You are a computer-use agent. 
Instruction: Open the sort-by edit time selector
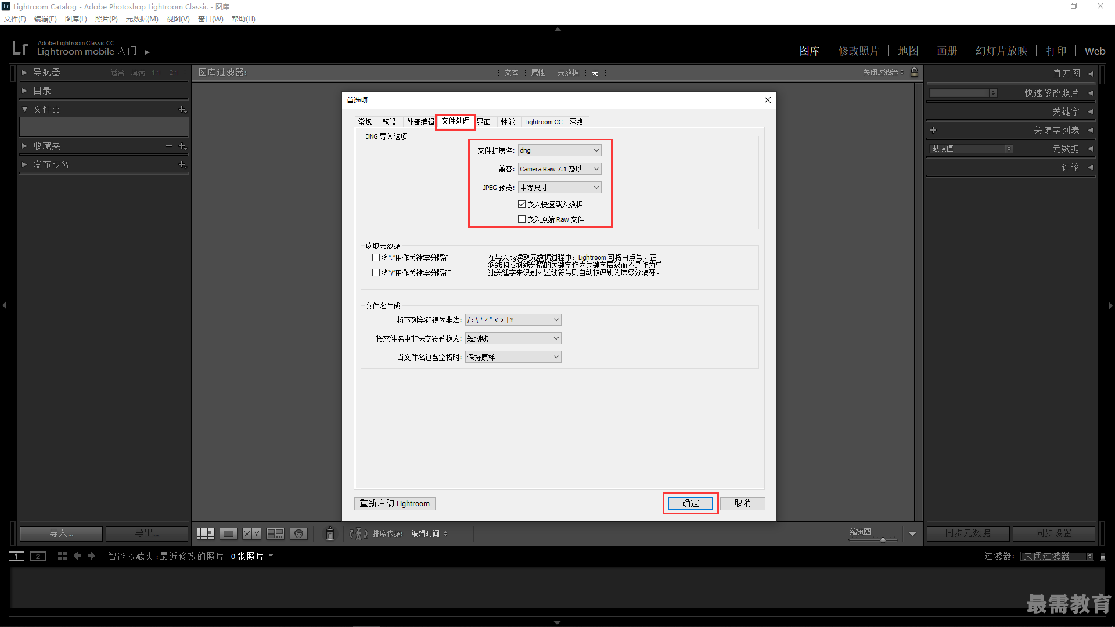pos(429,534)
